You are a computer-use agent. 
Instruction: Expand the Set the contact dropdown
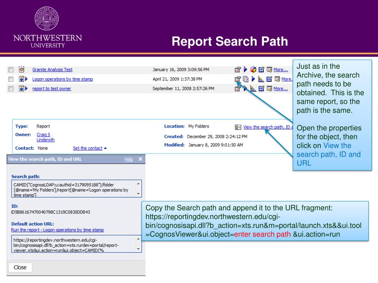point(105,149)
